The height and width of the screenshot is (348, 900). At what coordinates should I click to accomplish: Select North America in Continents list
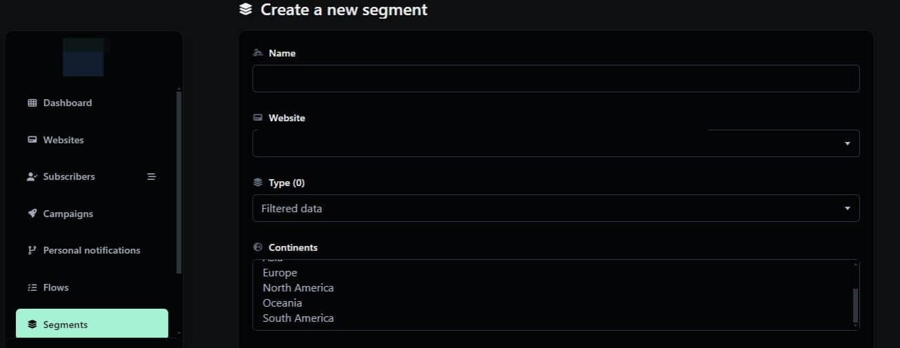(298, 288)
